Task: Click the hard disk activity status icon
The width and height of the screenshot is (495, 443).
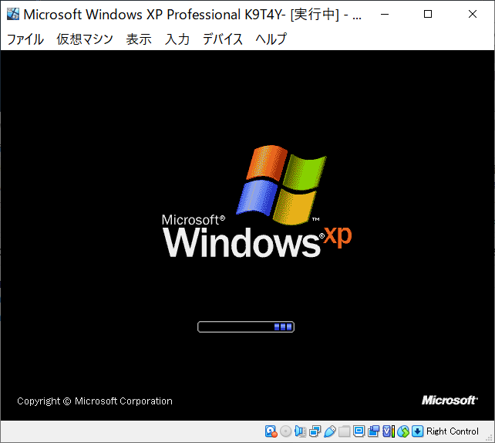Action: 271,431
